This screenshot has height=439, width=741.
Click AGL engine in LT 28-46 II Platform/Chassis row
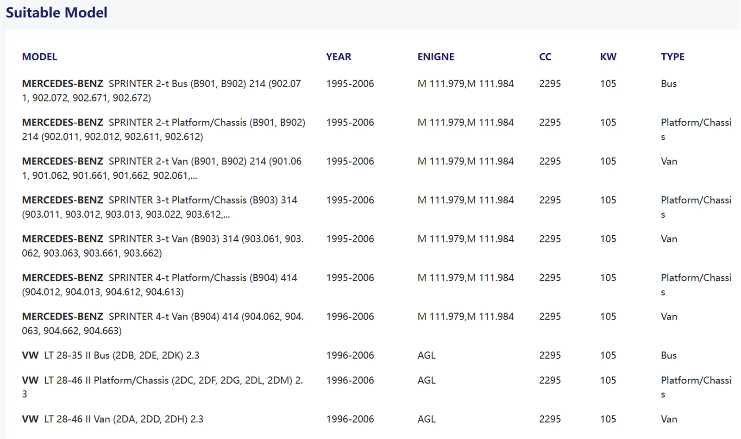(x=427, y=380)
